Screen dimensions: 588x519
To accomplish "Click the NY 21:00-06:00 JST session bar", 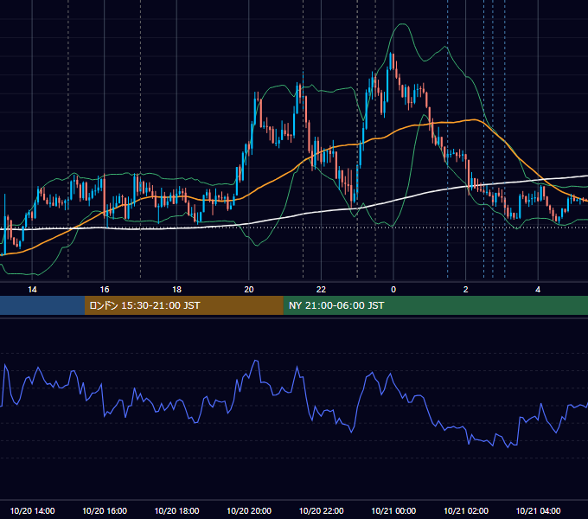I will tap(435, 305).
